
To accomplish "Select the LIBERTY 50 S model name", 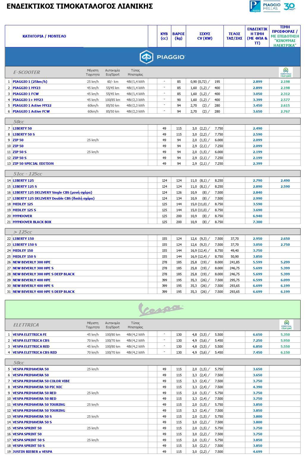I will coord(24,134).
